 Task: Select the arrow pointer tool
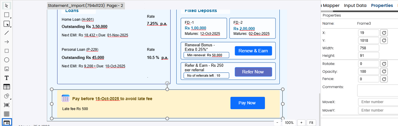(x=7, y=5)
